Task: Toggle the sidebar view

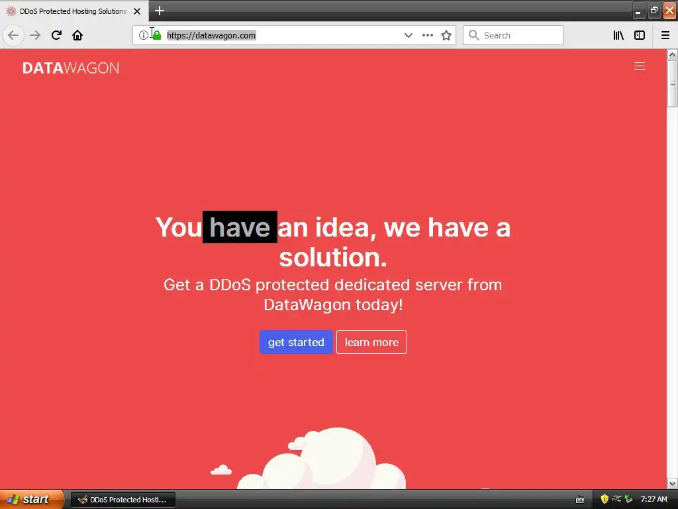Action: (x=640, y=35)
